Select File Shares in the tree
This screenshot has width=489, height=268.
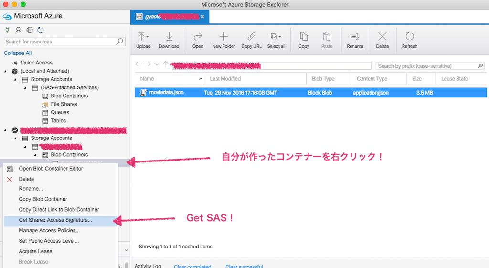tap(64, 104)
